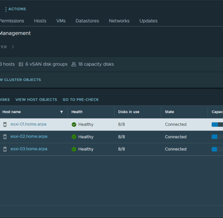Viewport: 223px width, 218px height.
Task: Click host icon for esxi-01.home.arpa
Action: (5, 124)
